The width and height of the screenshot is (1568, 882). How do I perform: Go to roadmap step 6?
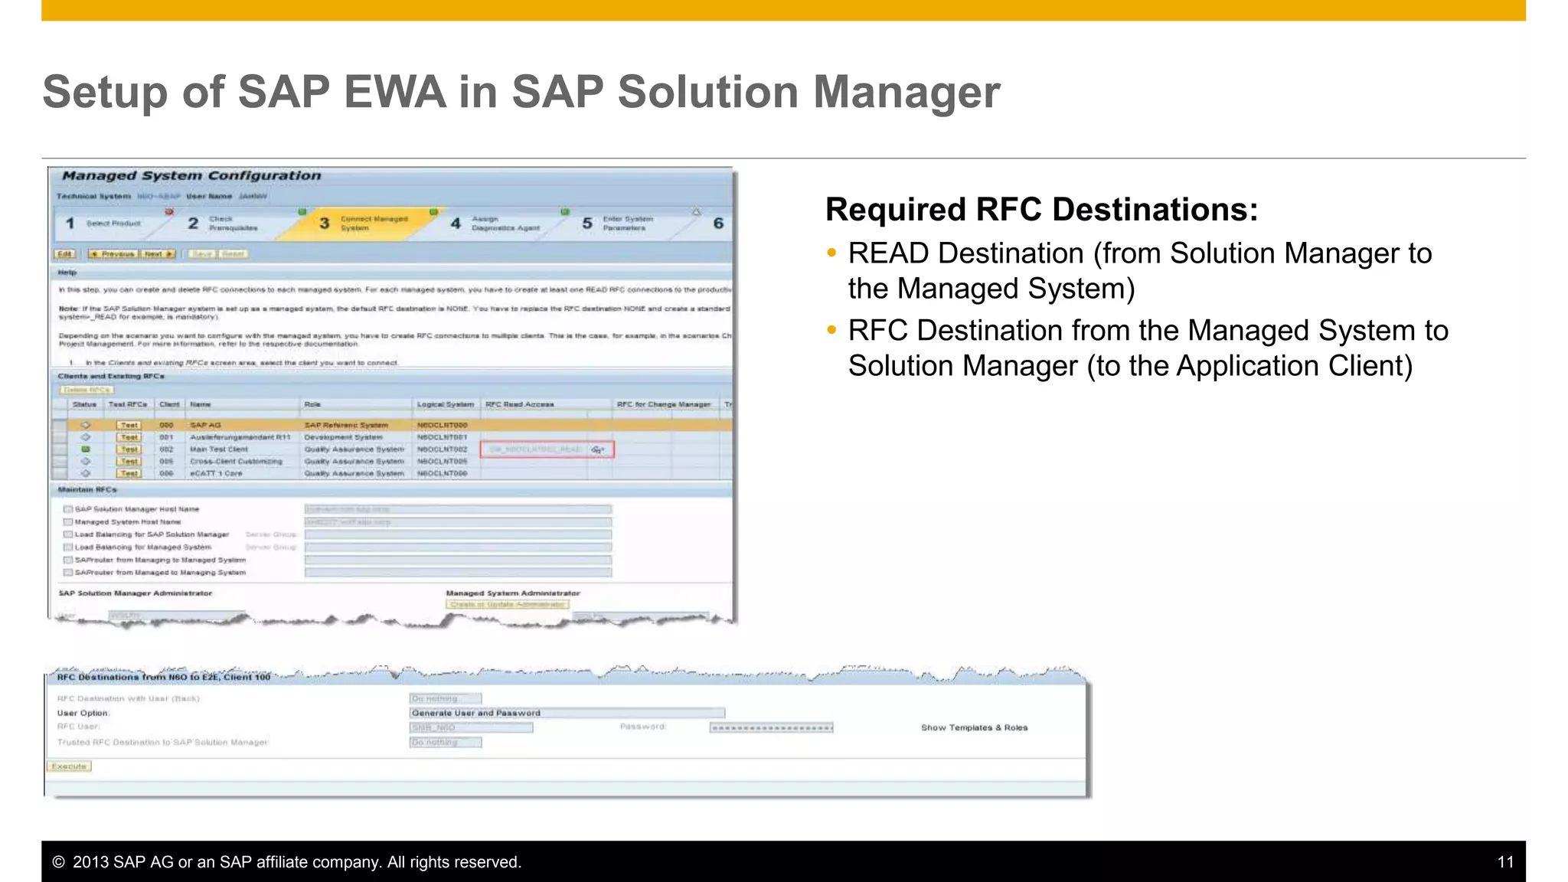tap(718, 224)
